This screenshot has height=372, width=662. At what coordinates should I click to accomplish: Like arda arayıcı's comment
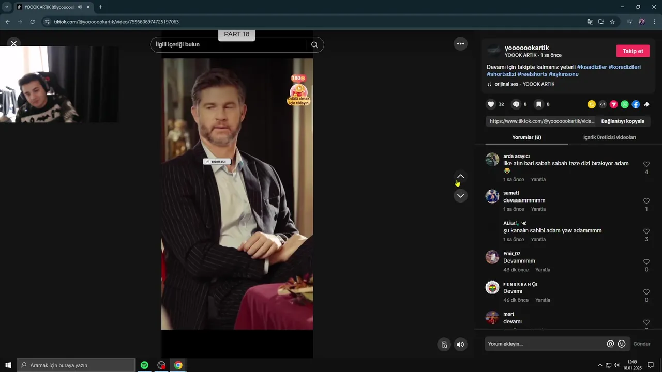coord(646,164)
